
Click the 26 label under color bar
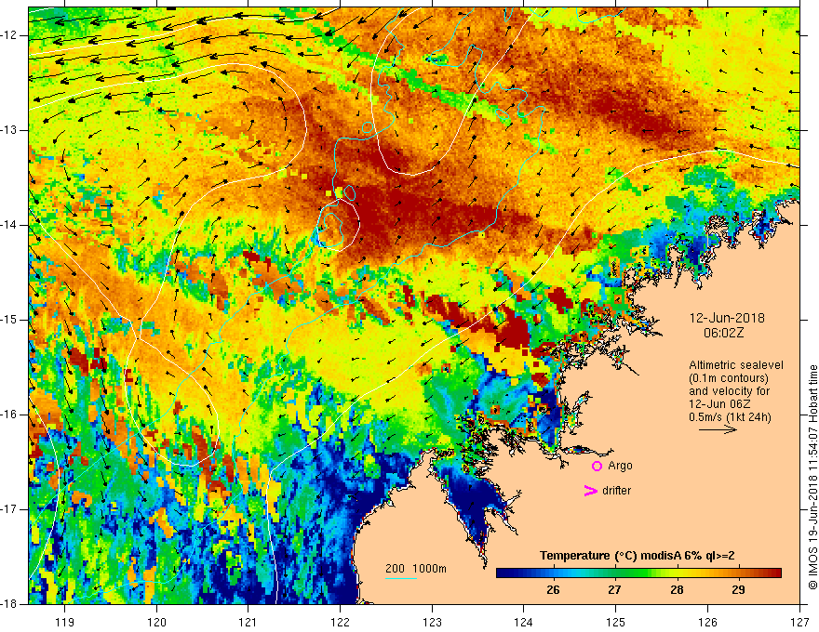[x=553, y=590]
